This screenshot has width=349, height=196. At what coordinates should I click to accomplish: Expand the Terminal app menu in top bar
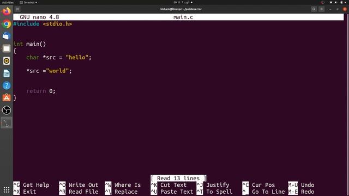(28, 2)
